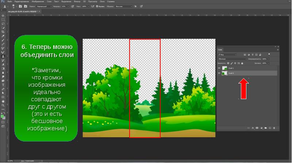The height and width of the screenshot is (163, 292).
Task: Click the delete layer trash icon
Action: pos(274,128)
